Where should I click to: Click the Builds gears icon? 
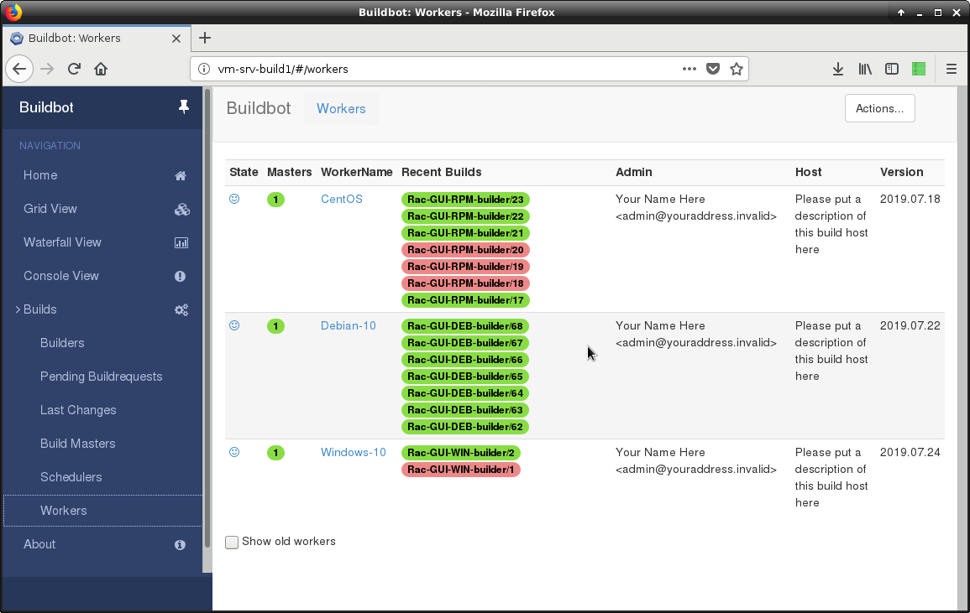(181, 310)
